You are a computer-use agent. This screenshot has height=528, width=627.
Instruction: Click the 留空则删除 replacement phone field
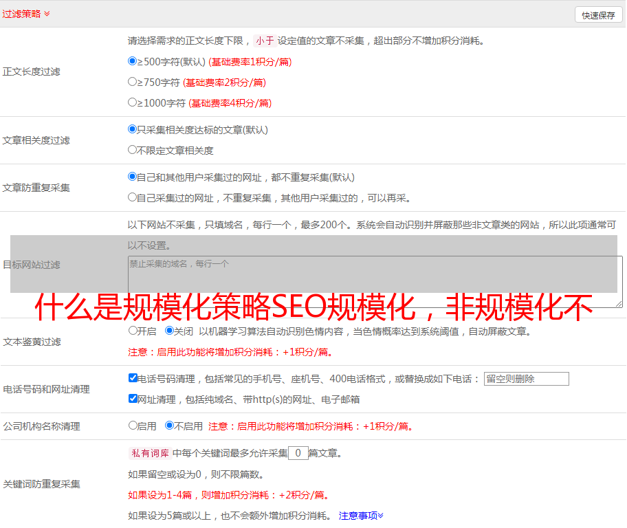526,379
